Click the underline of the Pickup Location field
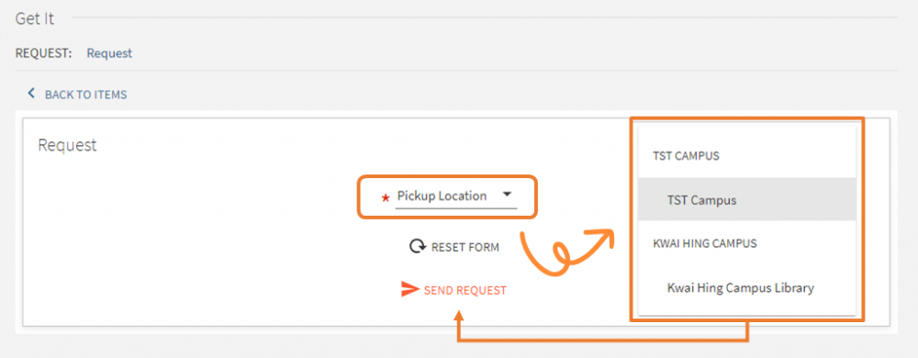The width and height of the screenshot is (918, 358). pyautogui.click(x=456, y=207)
